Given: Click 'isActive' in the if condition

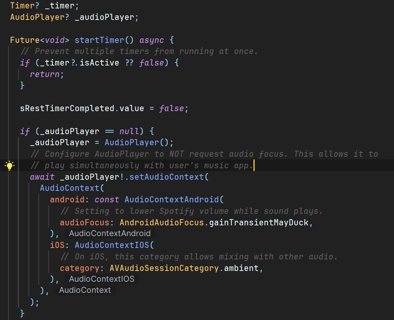Looking at the screenshot, I should tap(99, 62).
